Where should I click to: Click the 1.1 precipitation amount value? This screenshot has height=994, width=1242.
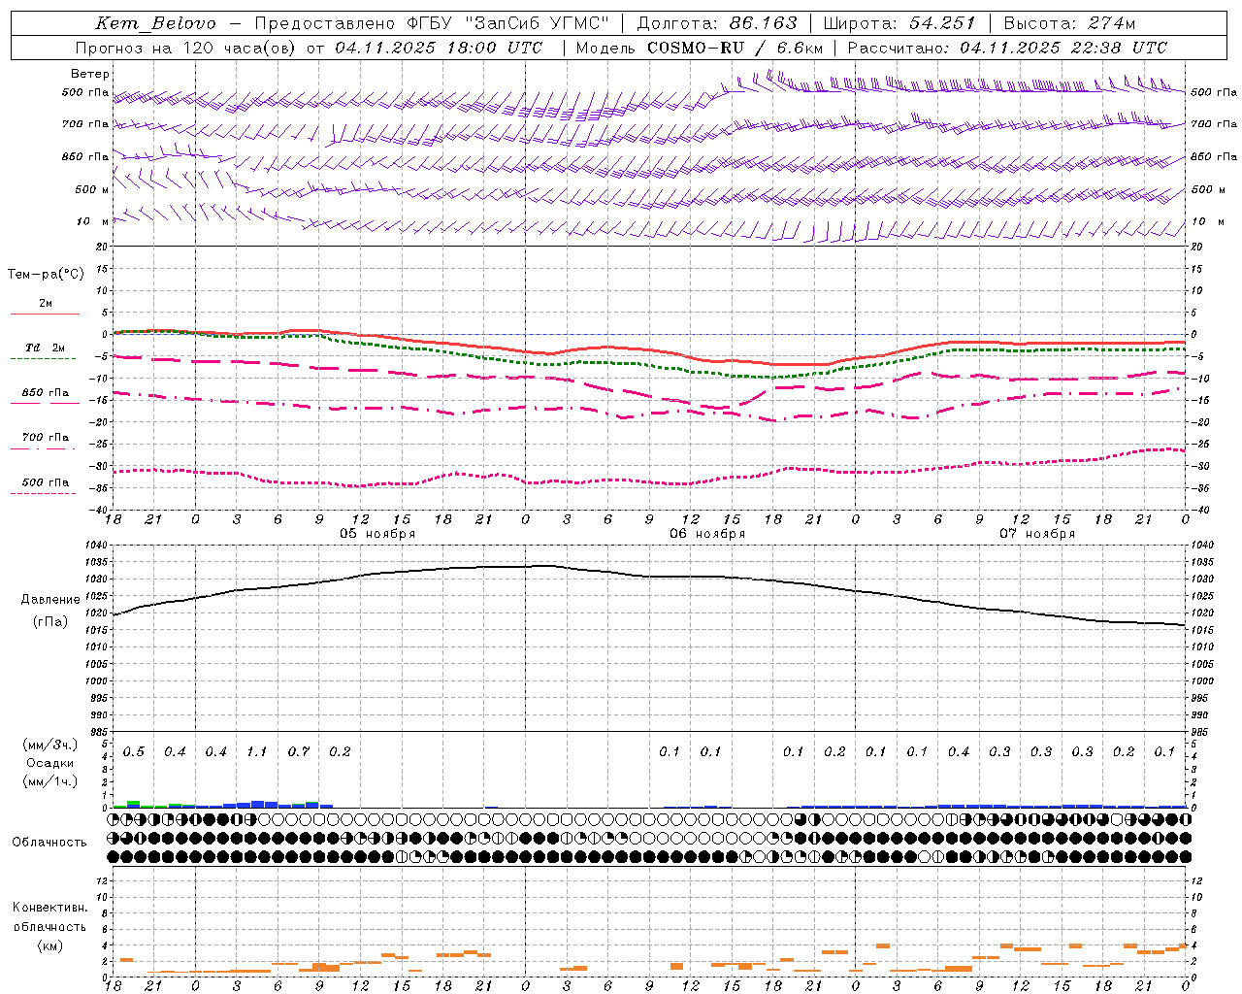pyautogui.click(x=257, y=752)
